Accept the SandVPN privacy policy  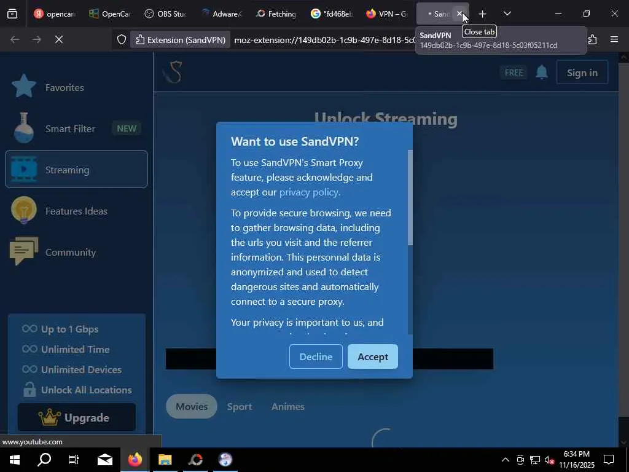tap(373, 356)
